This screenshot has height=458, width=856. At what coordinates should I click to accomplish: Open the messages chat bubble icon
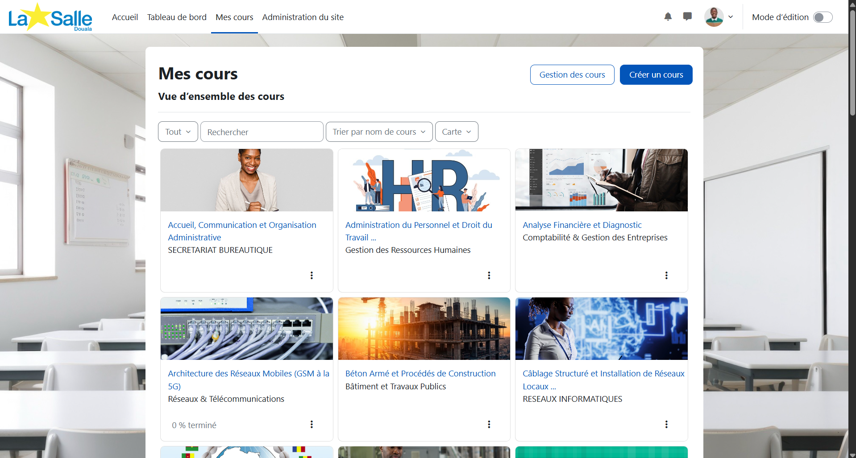[687, 17]
